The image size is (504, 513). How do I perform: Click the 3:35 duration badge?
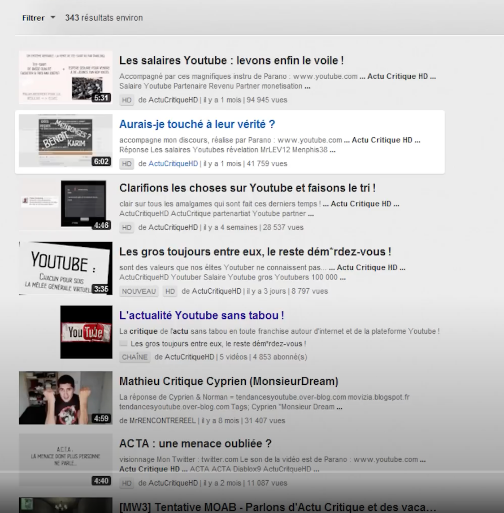[101, 289]
